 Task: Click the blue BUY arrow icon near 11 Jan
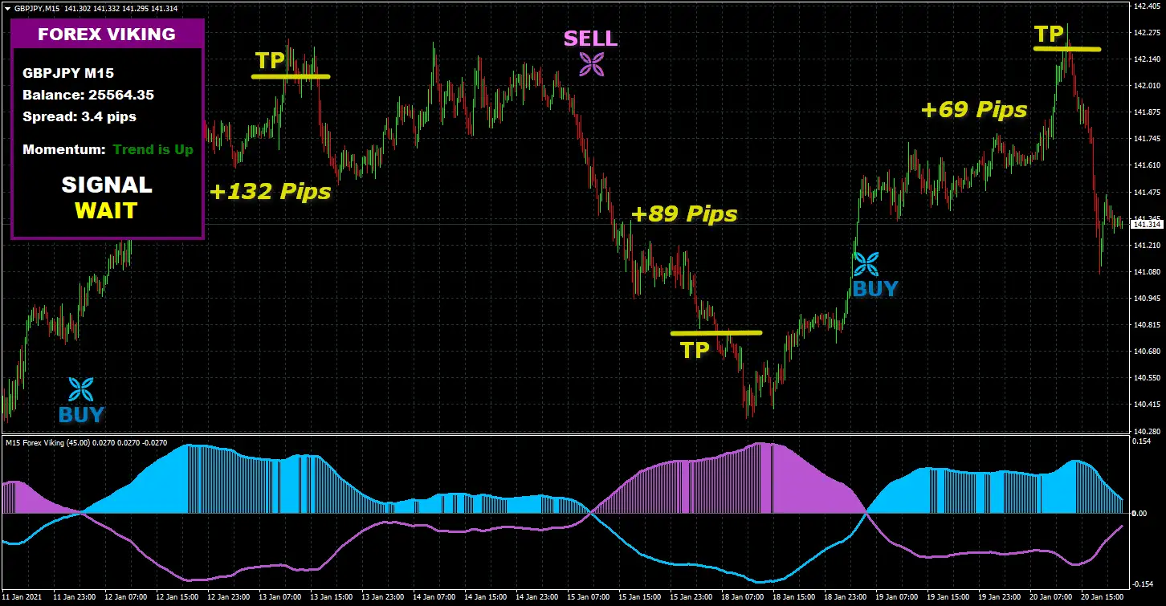point(80,389)
